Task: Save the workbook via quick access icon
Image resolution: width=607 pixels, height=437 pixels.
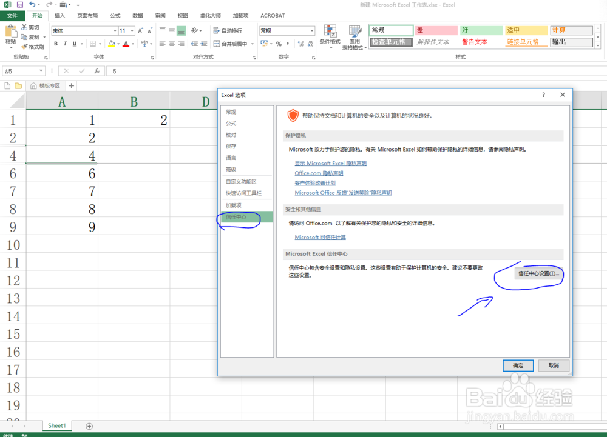Action: tap(20, 5)
